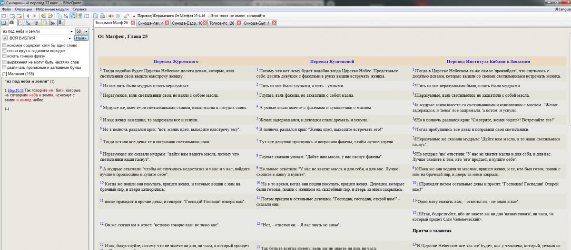
Task: Click the forward navigation arrow in toolbar
Action: coord(34,16)
